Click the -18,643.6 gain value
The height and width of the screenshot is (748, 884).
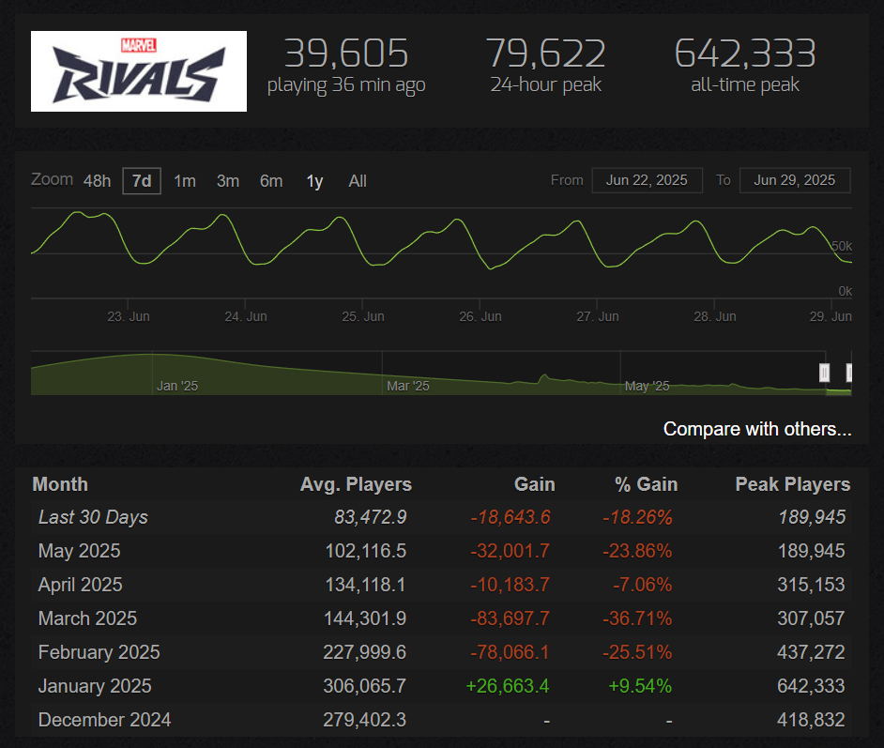(x=511, y=517)
